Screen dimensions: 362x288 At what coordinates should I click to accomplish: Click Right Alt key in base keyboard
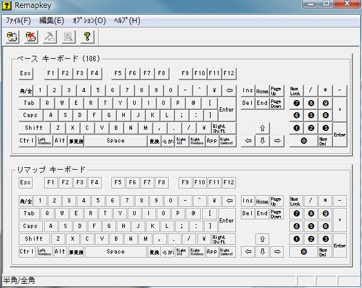pyautogui.click(x=182, y=141)
